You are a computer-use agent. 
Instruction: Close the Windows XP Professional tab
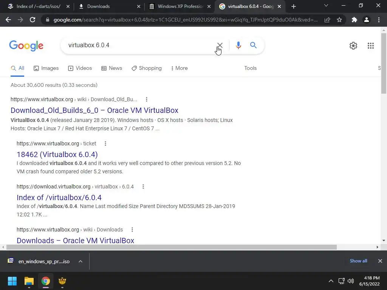pyautogui.click(x=209, y=6)
